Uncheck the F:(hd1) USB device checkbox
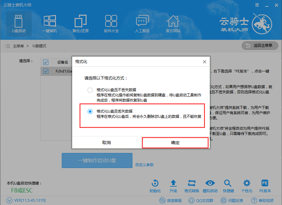The width and height of the screenshot is (282, 205). (46, 71)
